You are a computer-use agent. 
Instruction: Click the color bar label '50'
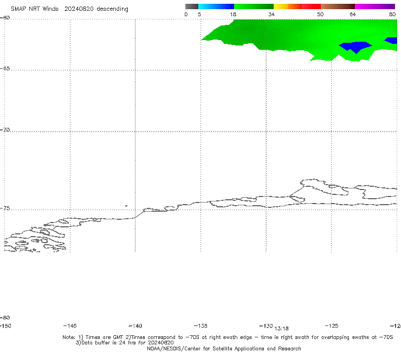point(320,14)
